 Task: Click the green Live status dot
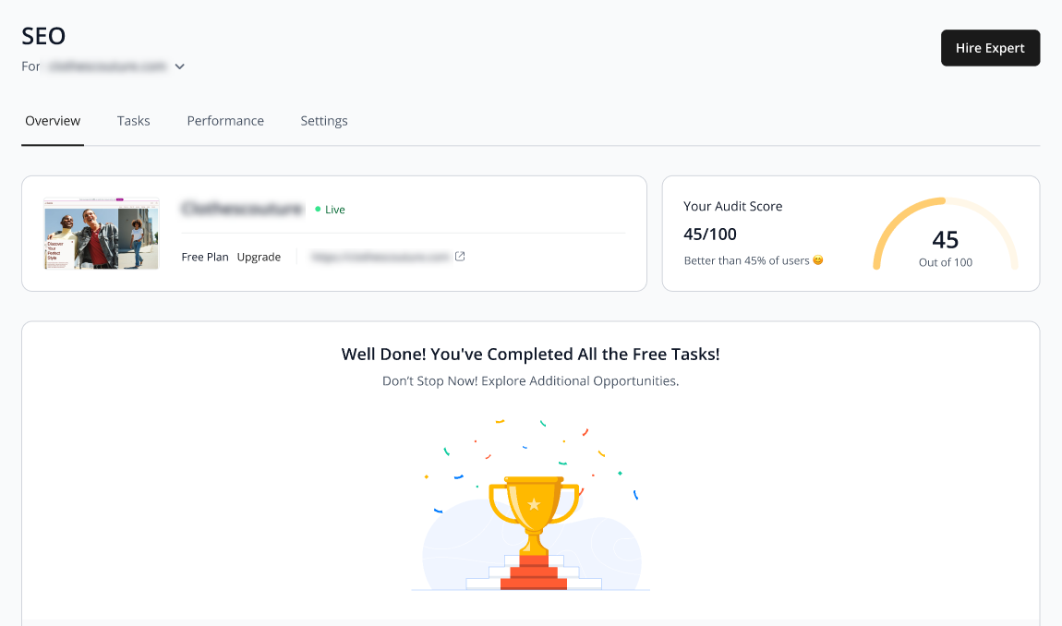point(318,210)
